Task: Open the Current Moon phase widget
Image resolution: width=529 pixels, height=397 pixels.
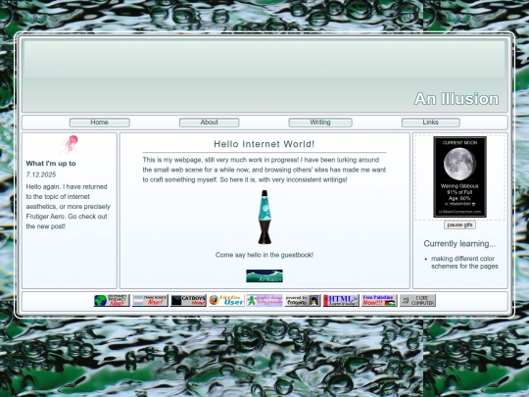Action: tap(459, 176)
